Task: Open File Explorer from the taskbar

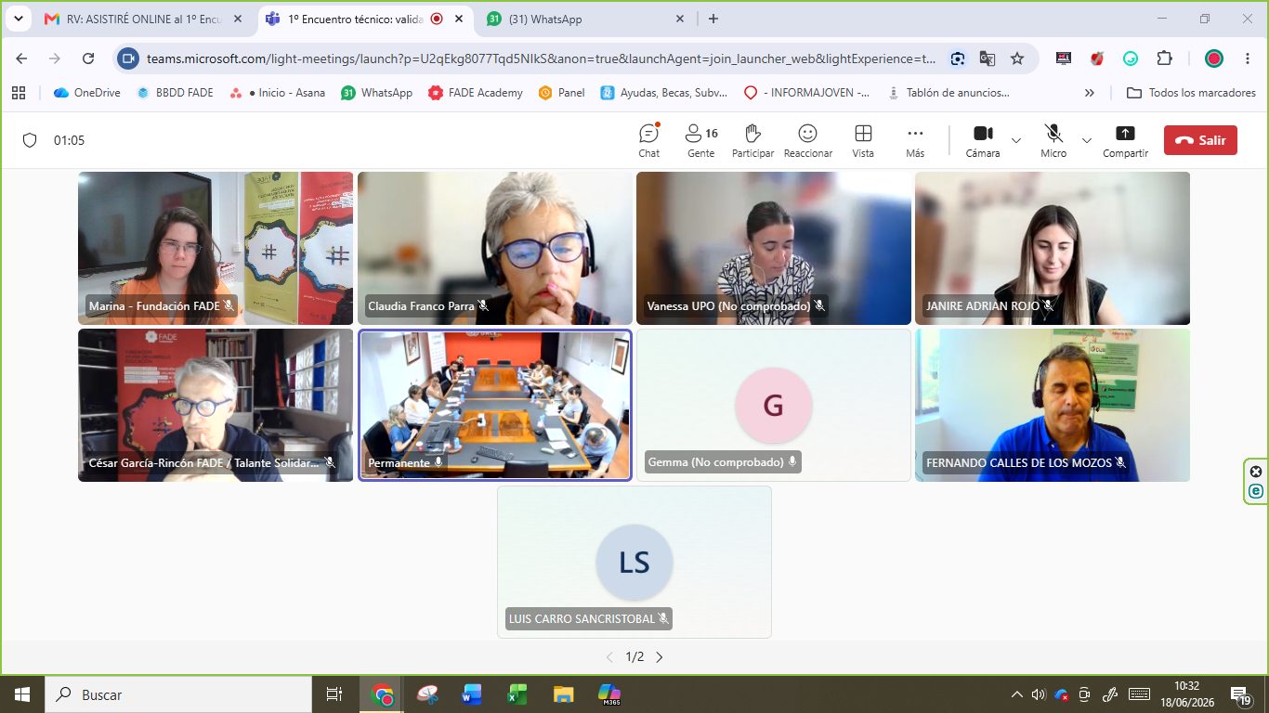Action: (563, 694)
